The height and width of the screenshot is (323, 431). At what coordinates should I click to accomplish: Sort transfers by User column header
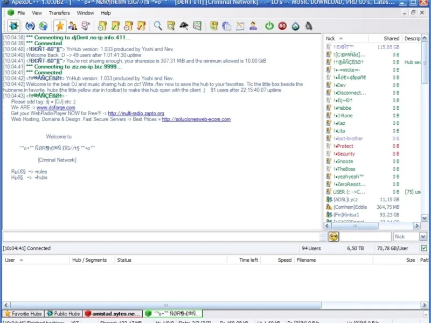pos(36,260)
